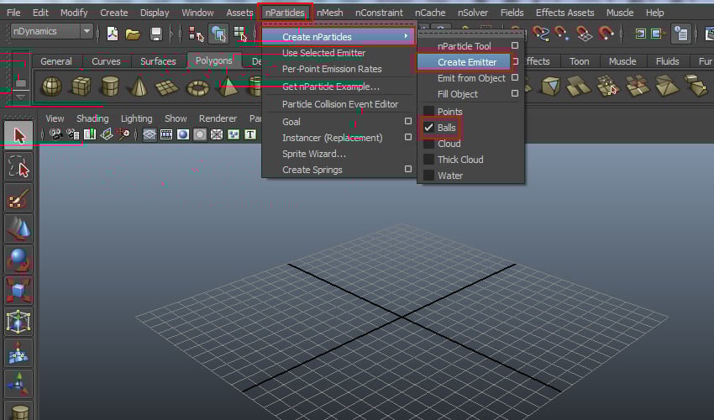Tear off the Create nParticles submenu
Viewport: 714px width, 420px height.
coord(470,34)
